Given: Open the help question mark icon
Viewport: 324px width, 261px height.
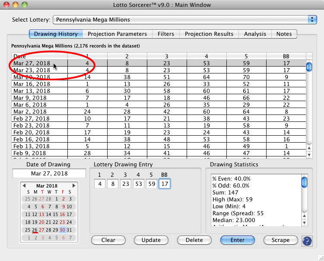Looking at the screenshot, I should point(307,241).
